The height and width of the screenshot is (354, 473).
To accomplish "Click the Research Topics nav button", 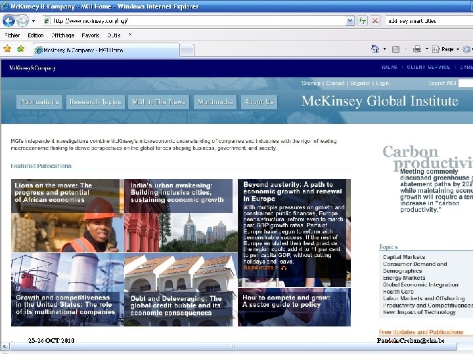I will tap(95, 102).
